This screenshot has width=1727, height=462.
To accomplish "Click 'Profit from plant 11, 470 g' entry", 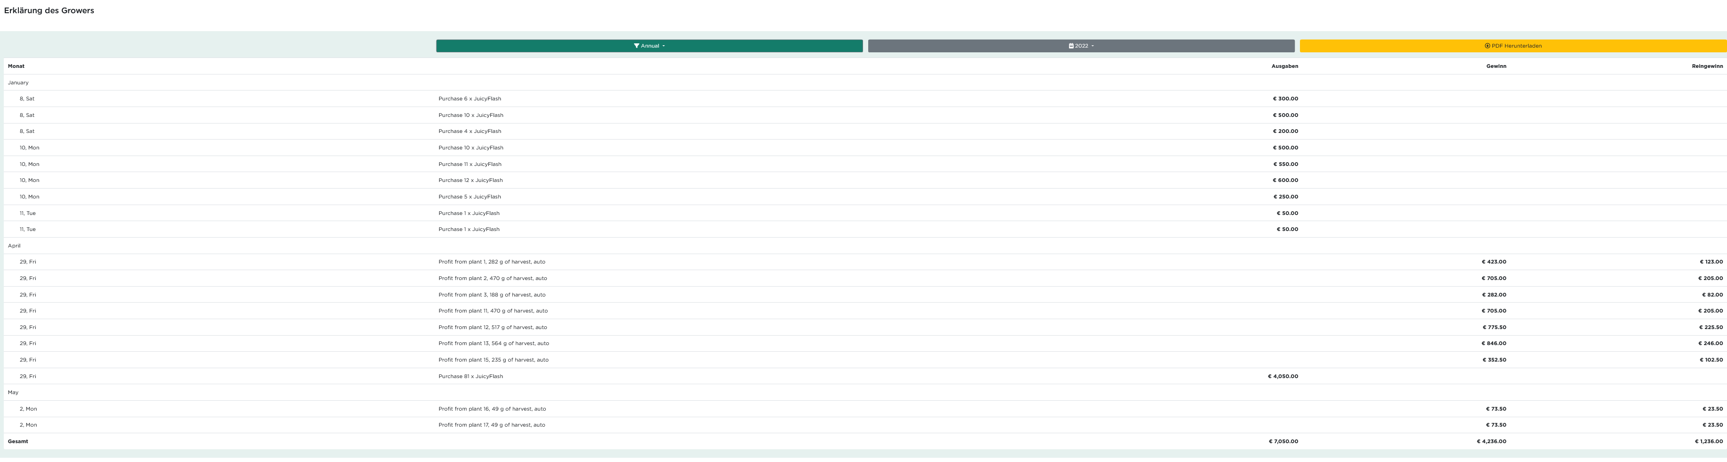I will pyautogui.click(x=493, y=311).
